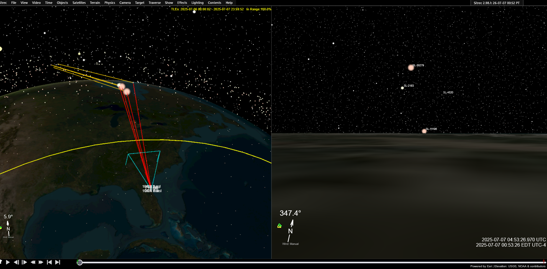The width and height of the screenshot is (547, 269).
Task: Click the 5.9° heading readout
Action: click(8, 217)
